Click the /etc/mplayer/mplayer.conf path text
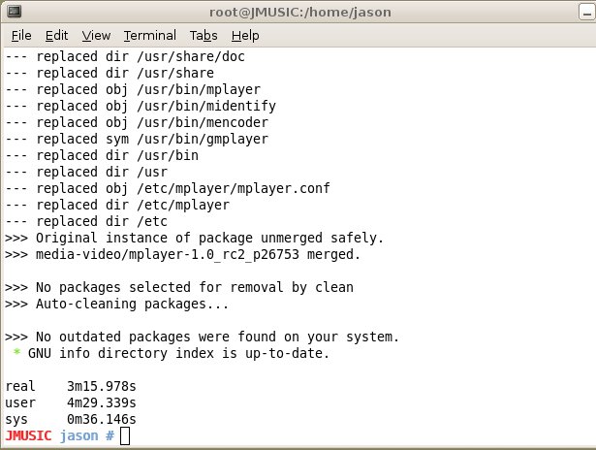This screenshot has width=596, height=450. click(234, 188)
